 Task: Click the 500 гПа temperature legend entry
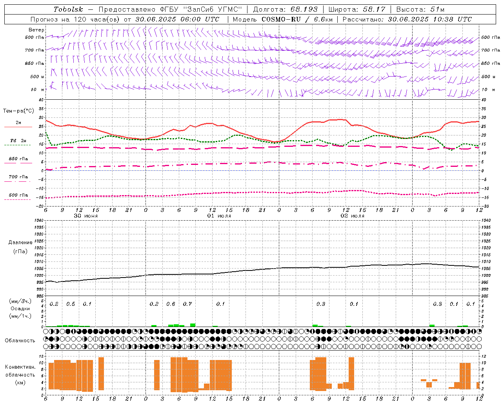(x=18, y=195)
